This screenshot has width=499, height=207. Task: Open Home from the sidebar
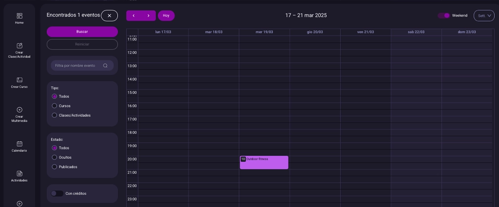[x=19, y=16]
